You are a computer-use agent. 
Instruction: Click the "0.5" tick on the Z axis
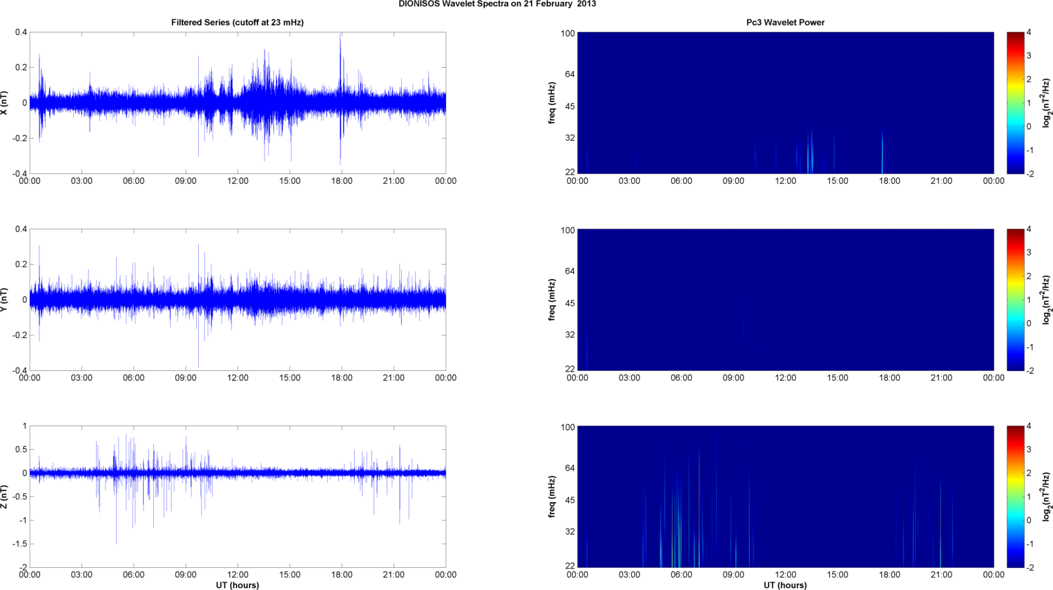(21, 450)
